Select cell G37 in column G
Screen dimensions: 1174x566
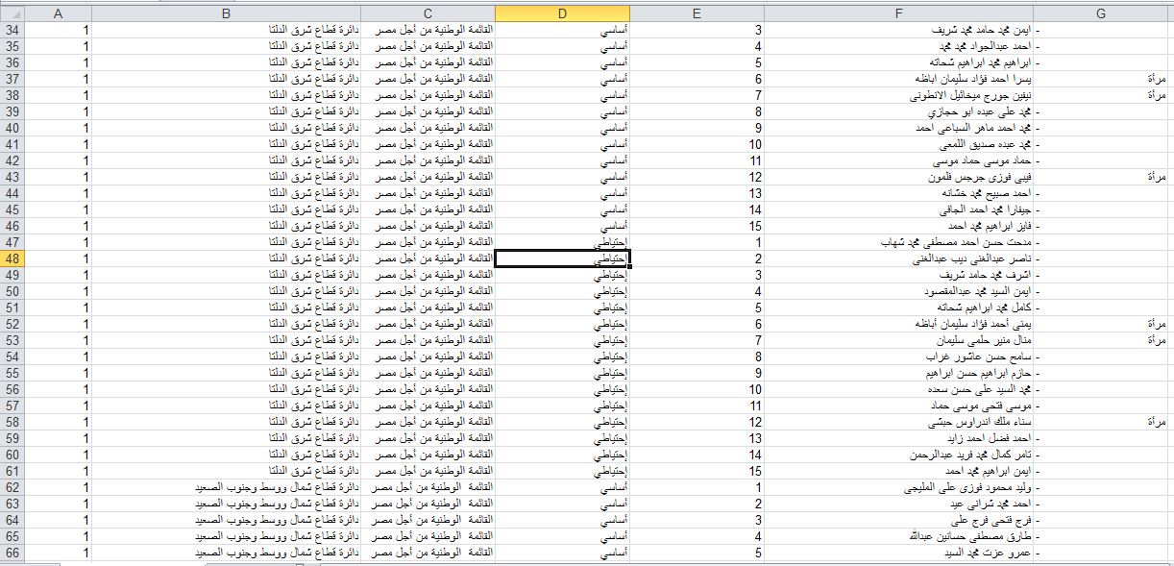[x=1101, y=79]
